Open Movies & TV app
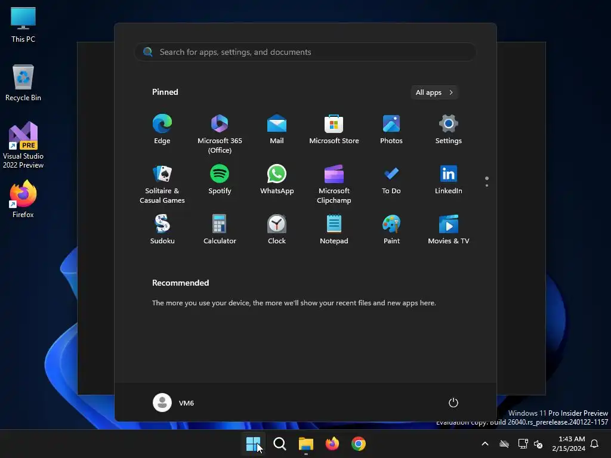 click(449, 230)
